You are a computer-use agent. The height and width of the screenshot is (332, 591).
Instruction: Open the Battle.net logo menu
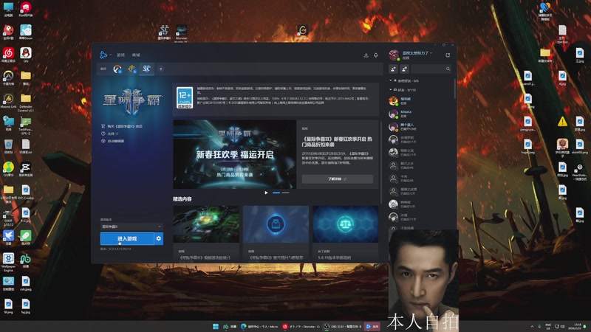(103, 55)
